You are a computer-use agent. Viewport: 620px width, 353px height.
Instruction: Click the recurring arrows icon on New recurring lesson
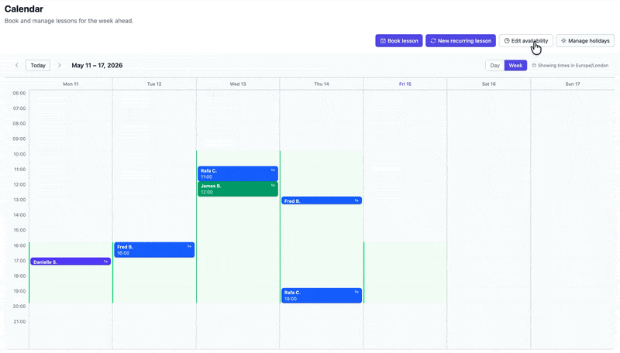pyautogui.click(x=433, y=41)
